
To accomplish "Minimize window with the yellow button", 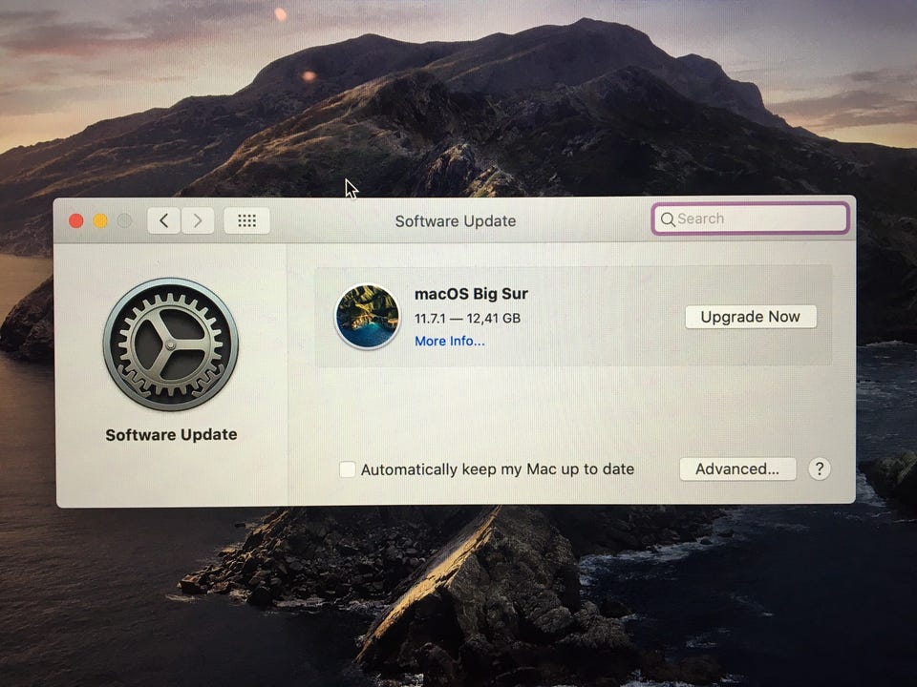I will [x=100, y=220].
